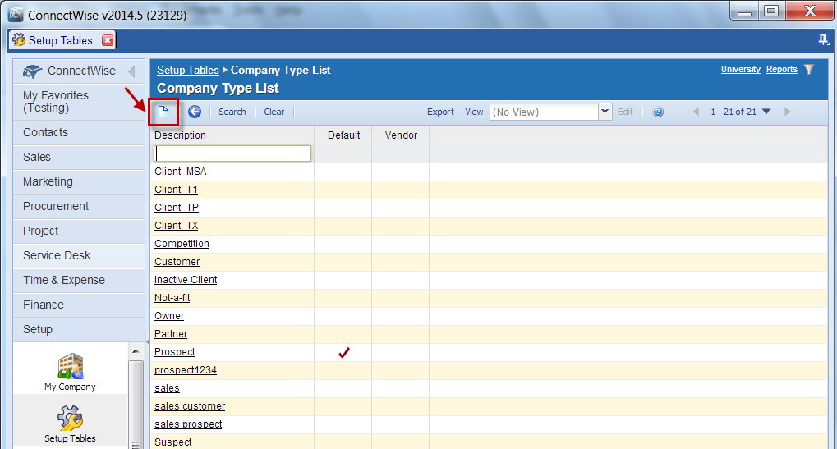Click the ConnectWise app icon in title bar

pyautogui.click(x=16, y=15)
